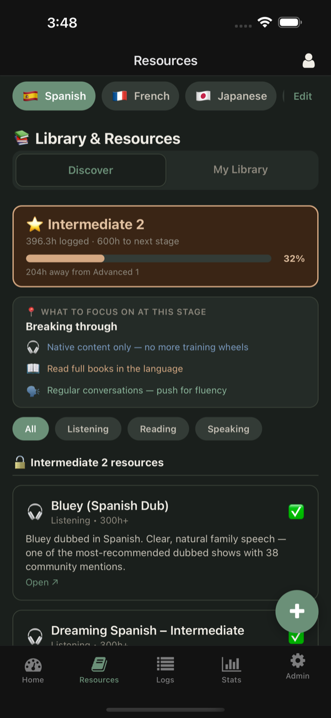Toggle the Bluey (Spanish Dub) green checkmark
This screenshot has width=331, height=718.
(296, 512)
